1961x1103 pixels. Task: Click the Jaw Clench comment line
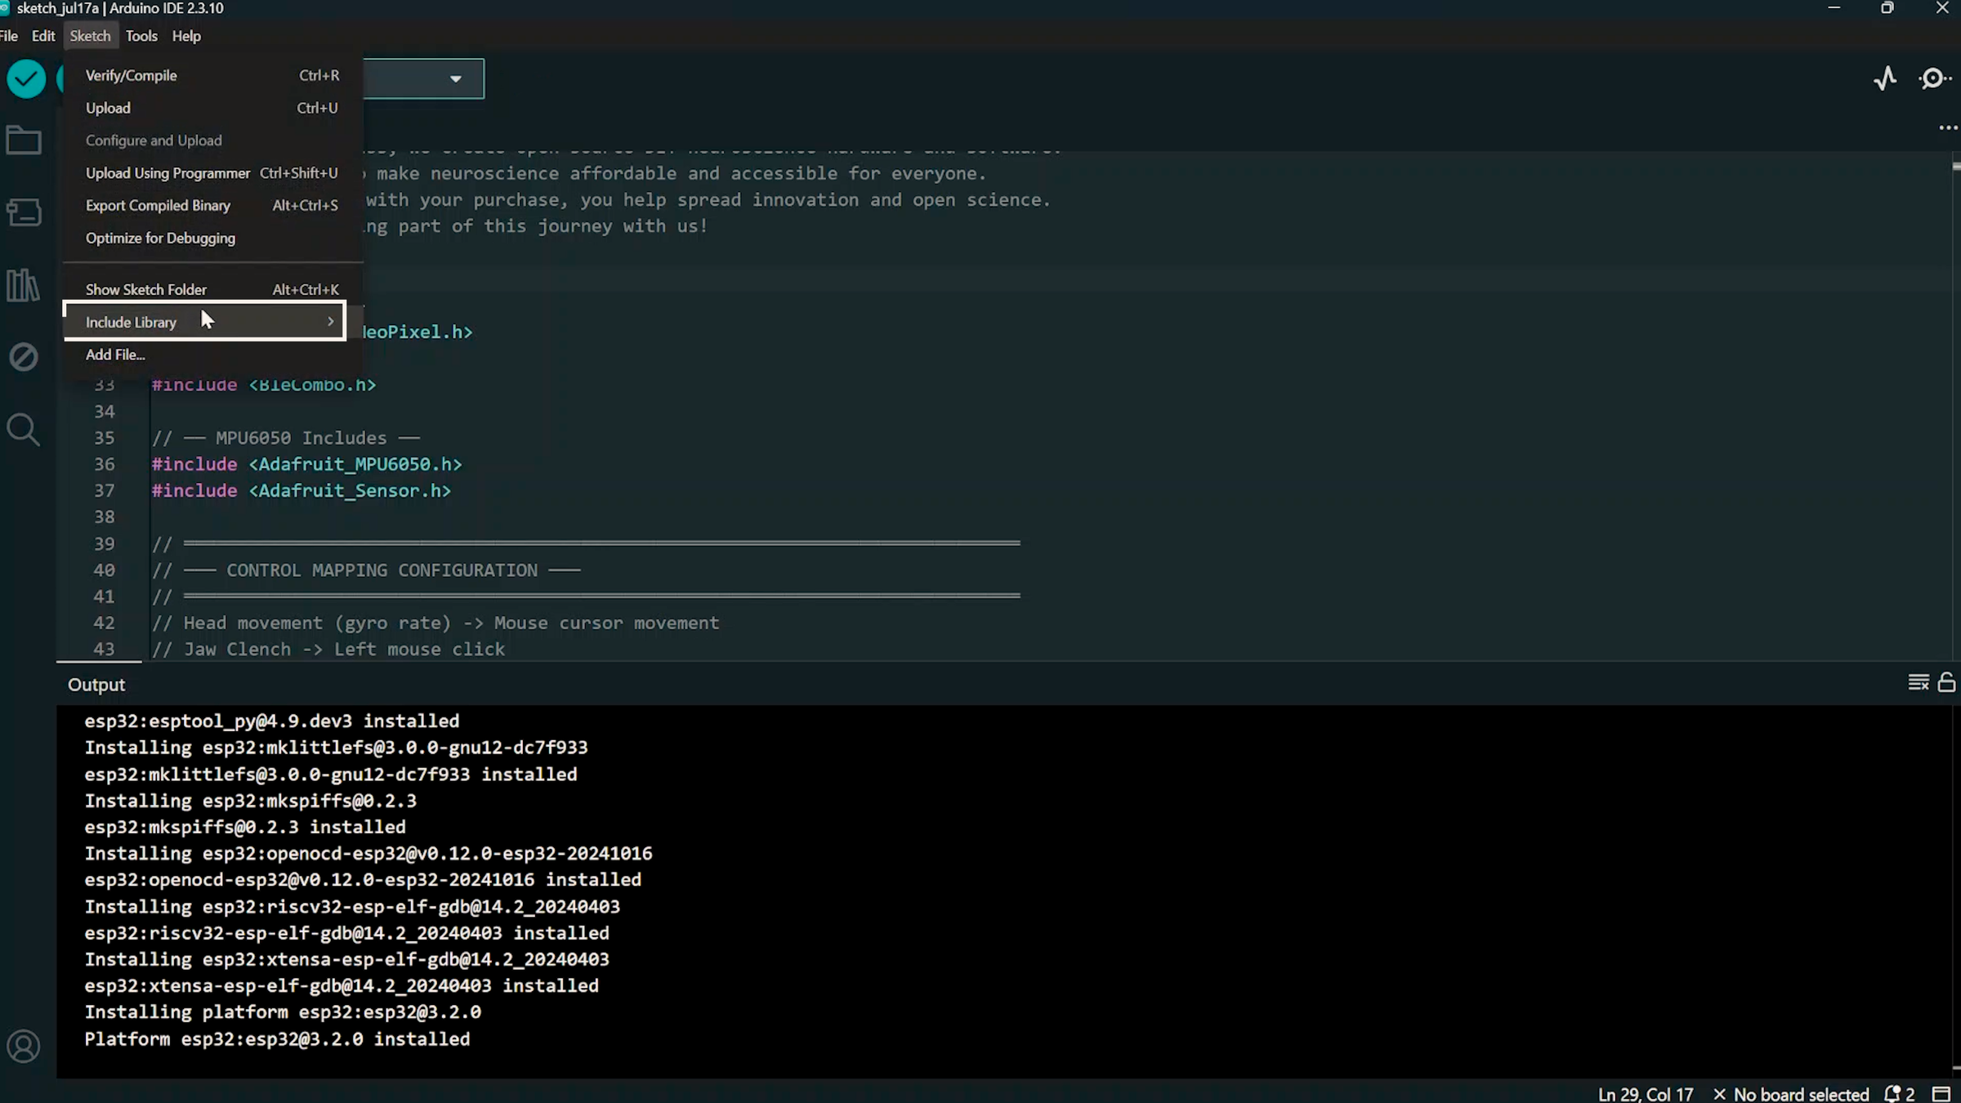pyautogui.click(x=328, y=650)
